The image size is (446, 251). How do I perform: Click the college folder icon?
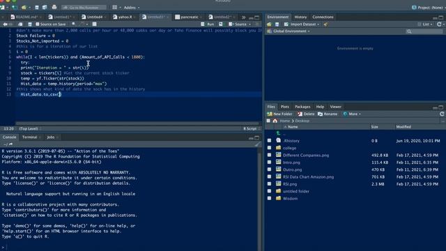click(278, 148)
